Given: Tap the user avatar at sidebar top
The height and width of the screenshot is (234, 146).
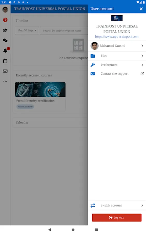Looking at the screenshot, I should click(x=5, y=10).
